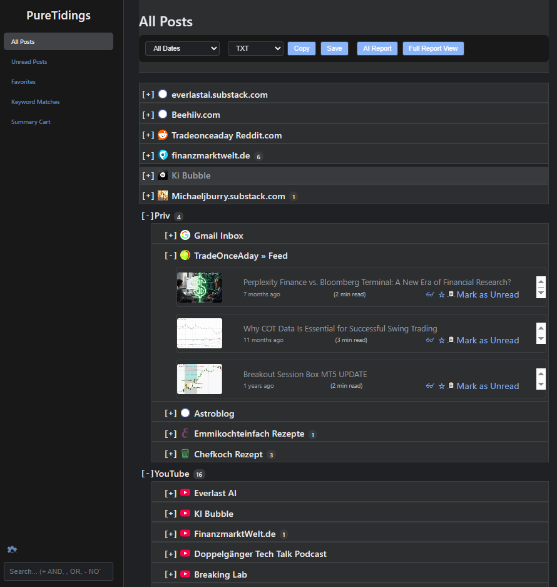Mark COT Data post as unread

click(488, 340)
